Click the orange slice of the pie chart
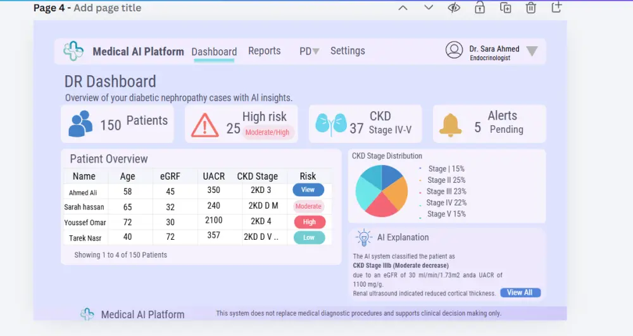Screen dimensions: 633x336 pyautogui.click(x=396, y=194)
